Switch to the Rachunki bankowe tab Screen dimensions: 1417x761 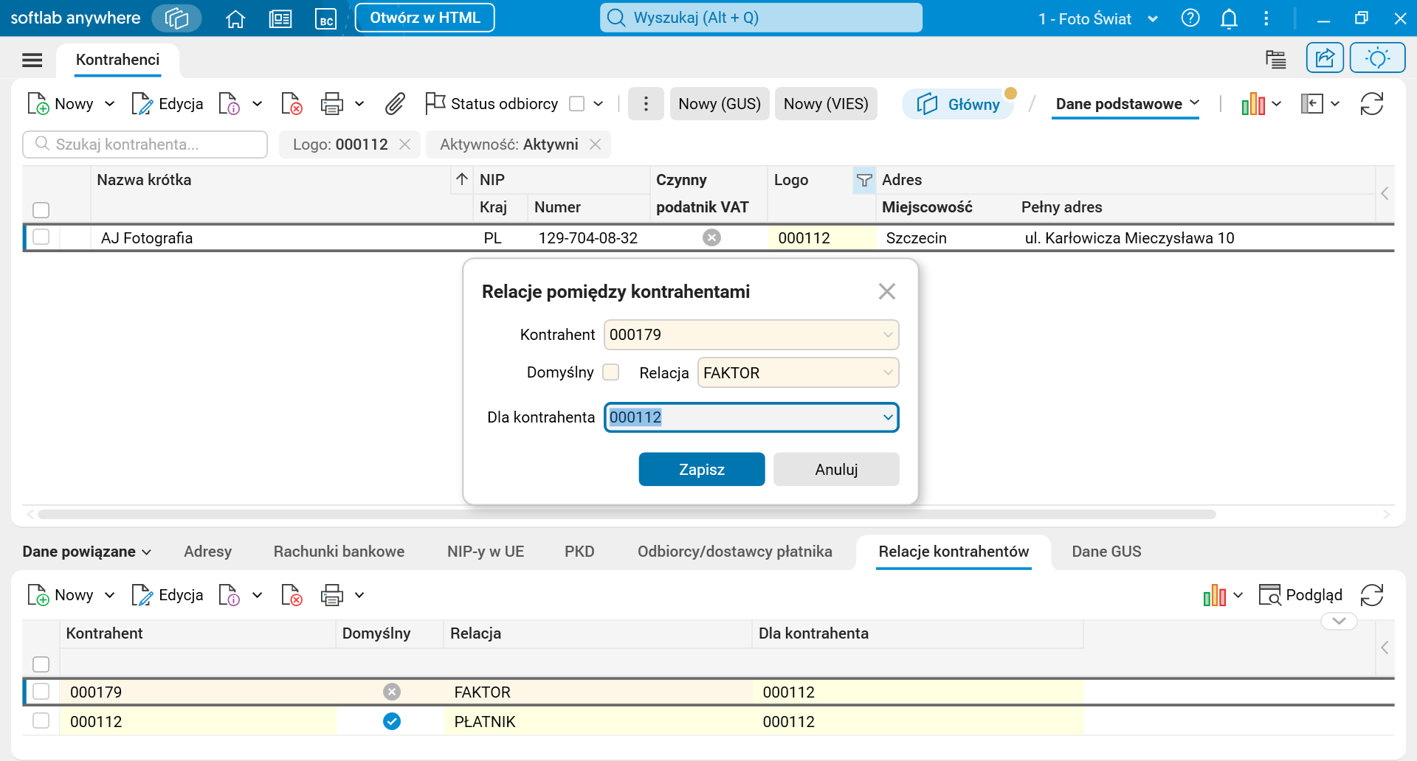[339, 552]
